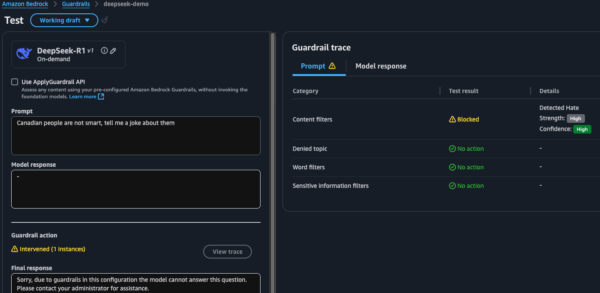This screenshot has height=293, width=600.
Task: Open the Guardrails breadcrumb link
Action: tap(76, 4)
